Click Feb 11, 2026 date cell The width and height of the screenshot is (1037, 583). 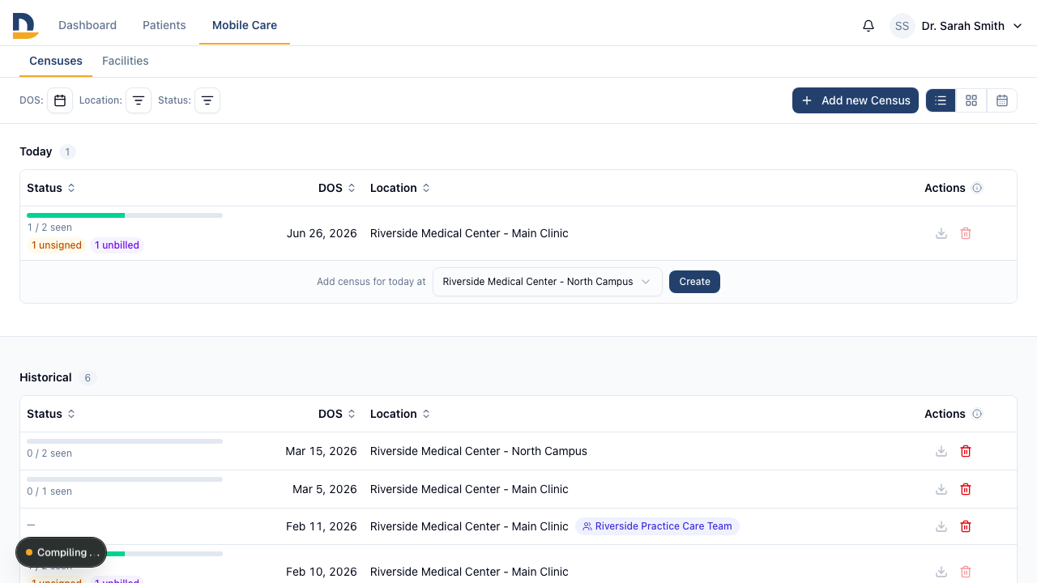pyautogui.click(x=322, y=526)
